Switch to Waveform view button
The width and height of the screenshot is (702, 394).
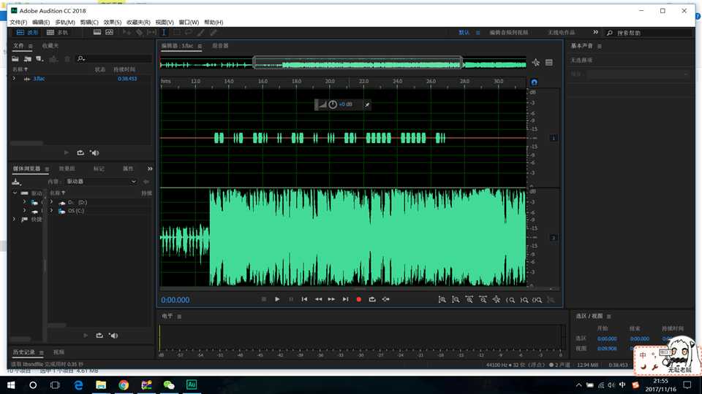[27, 33]
